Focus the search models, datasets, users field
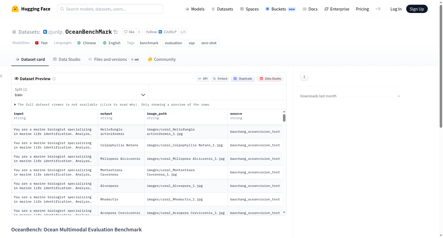 tap(110, 9)
